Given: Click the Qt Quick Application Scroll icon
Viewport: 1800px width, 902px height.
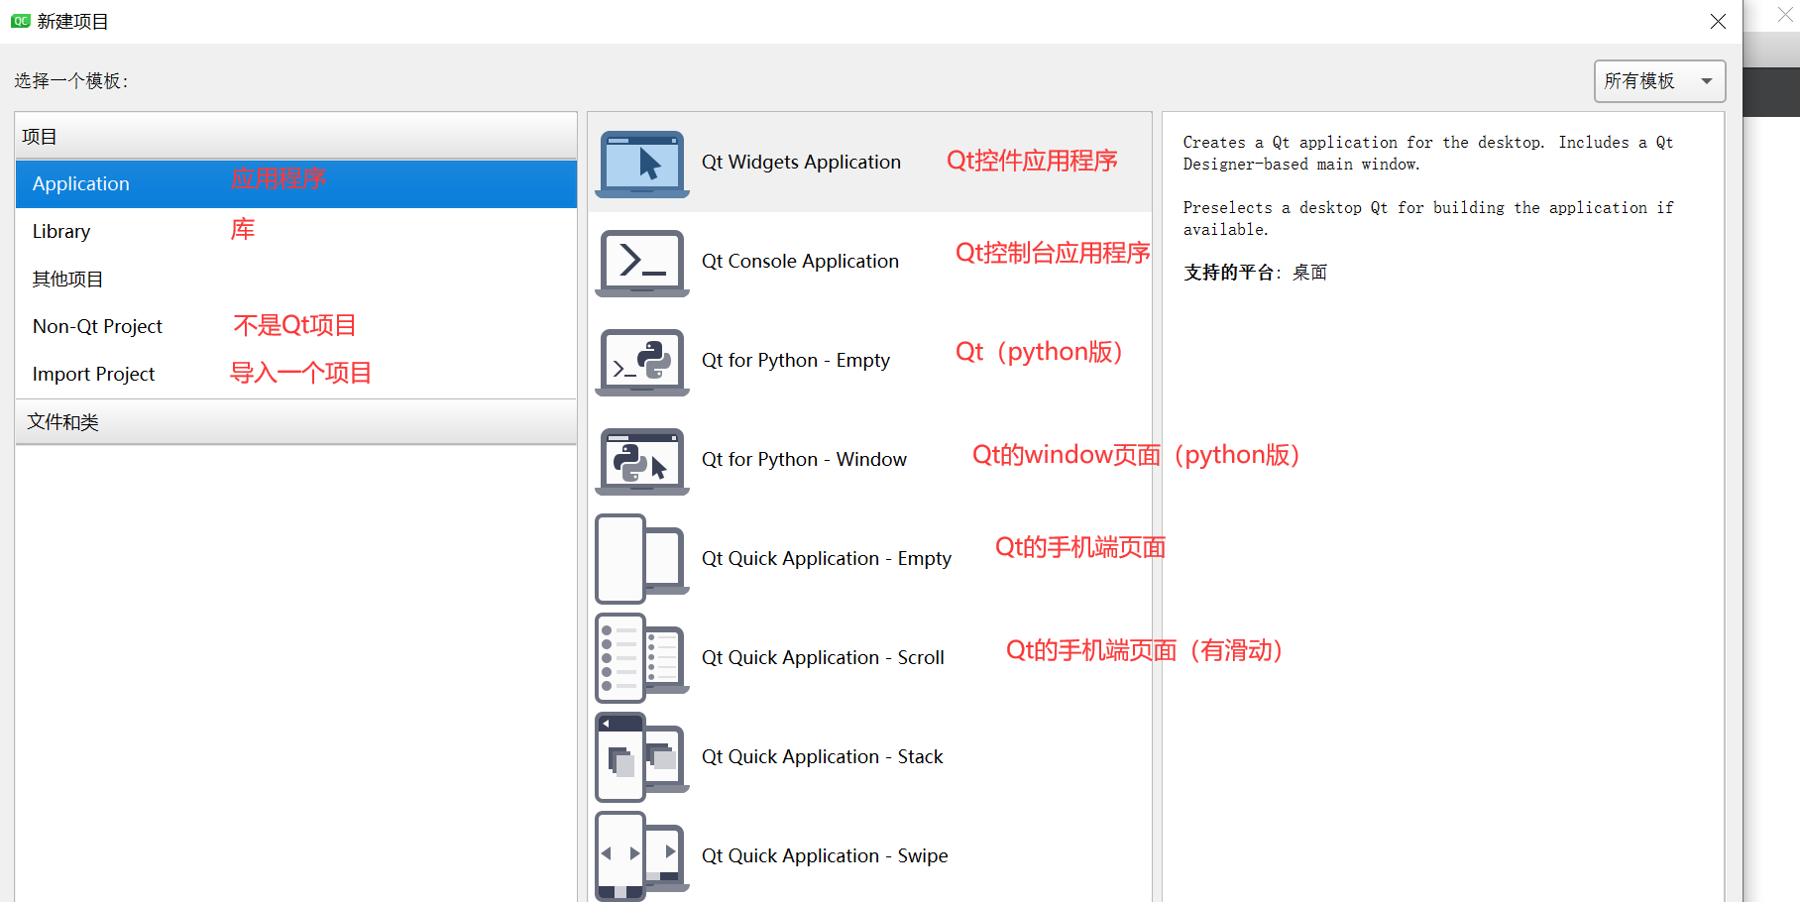Looking at the screenshot, I should (642, 658).
